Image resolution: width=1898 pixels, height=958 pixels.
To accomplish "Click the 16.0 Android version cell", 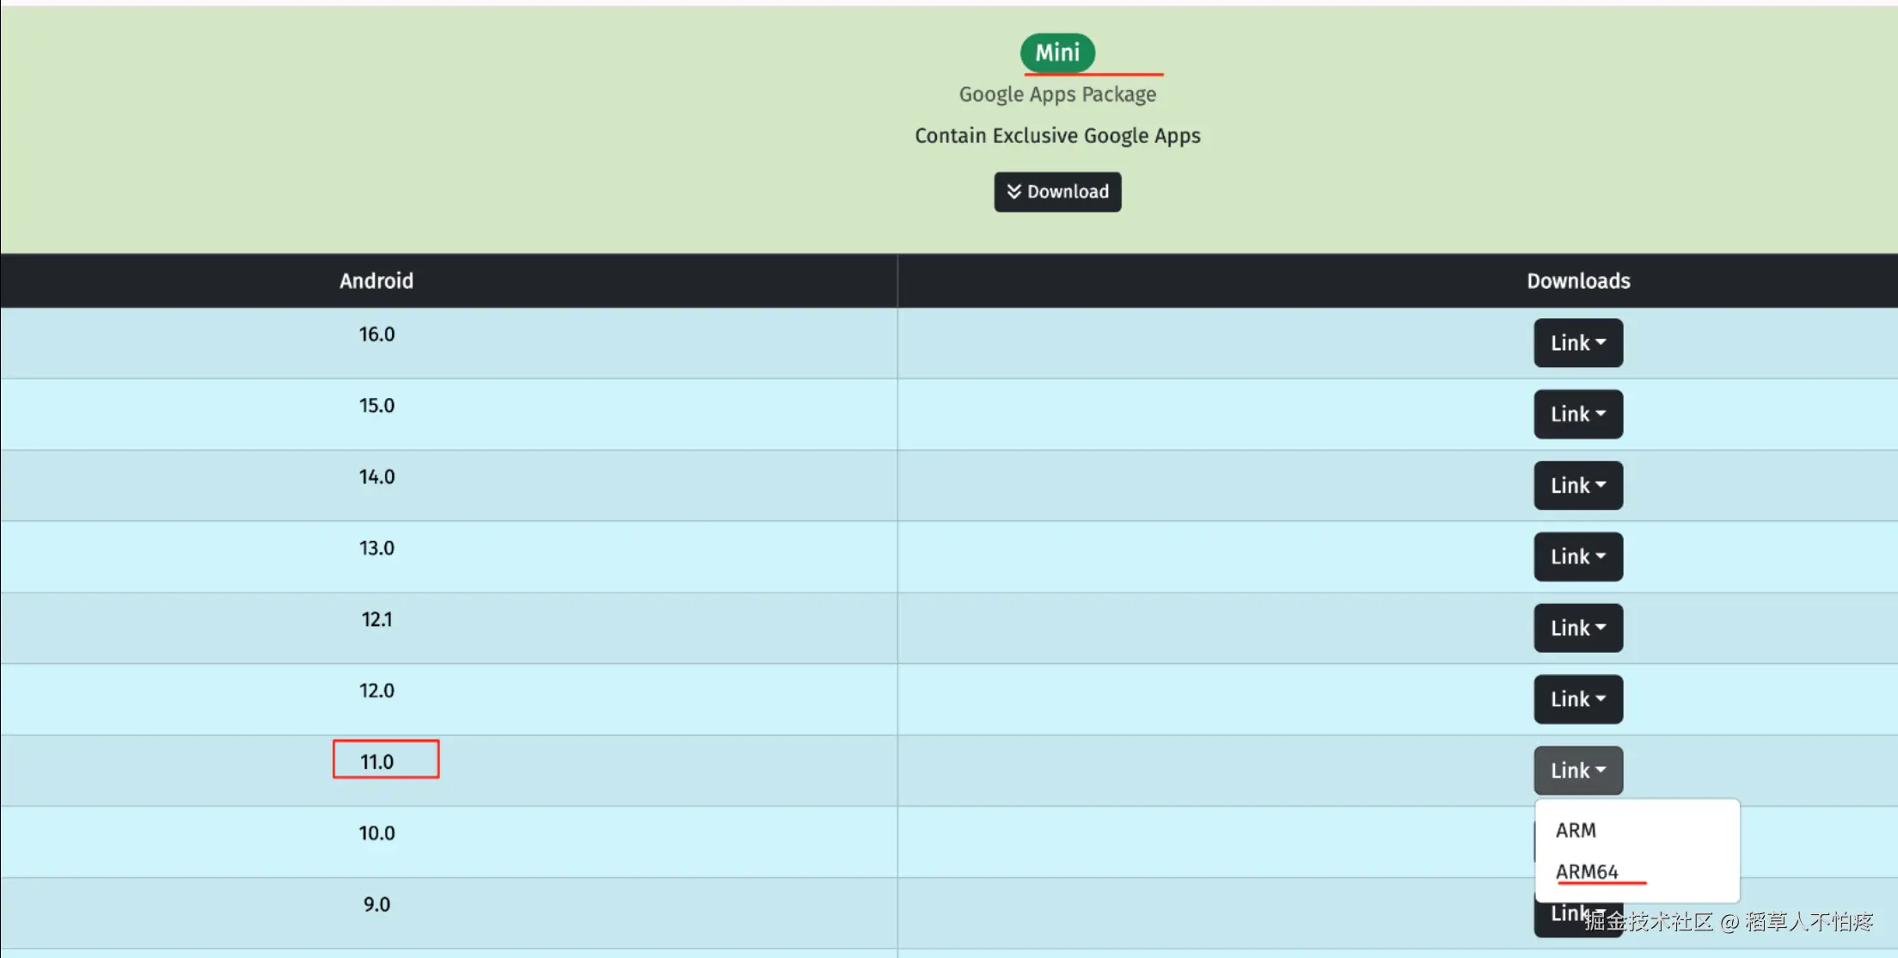I will point(377,335).
